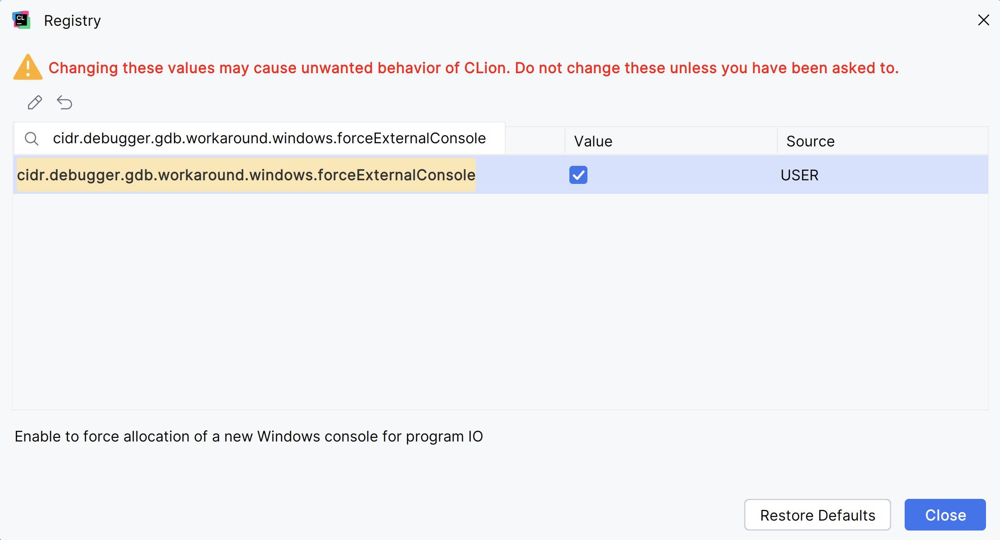The width and height of the screenshot is (1000, 540).
Task: Click the Close button
Action: coord(945,515)
